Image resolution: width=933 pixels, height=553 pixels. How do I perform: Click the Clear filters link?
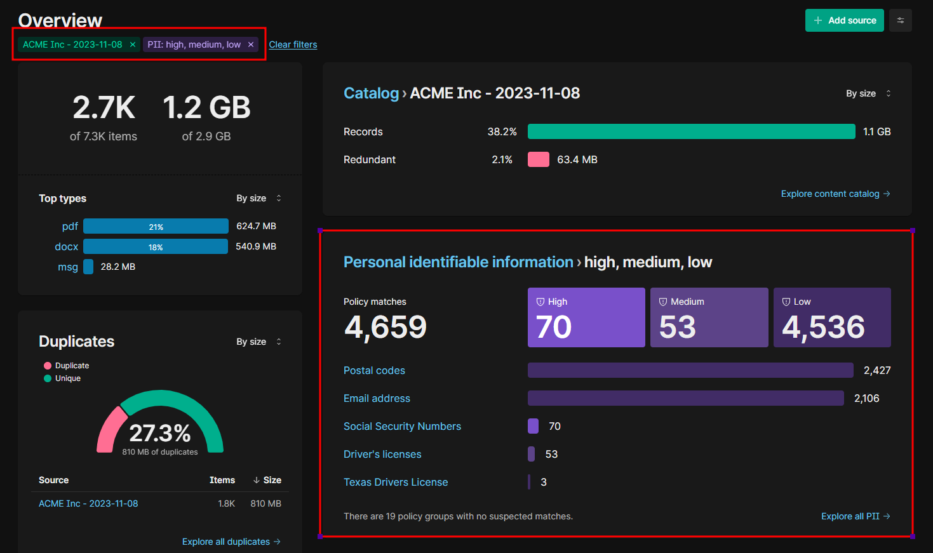coord(293,44)
